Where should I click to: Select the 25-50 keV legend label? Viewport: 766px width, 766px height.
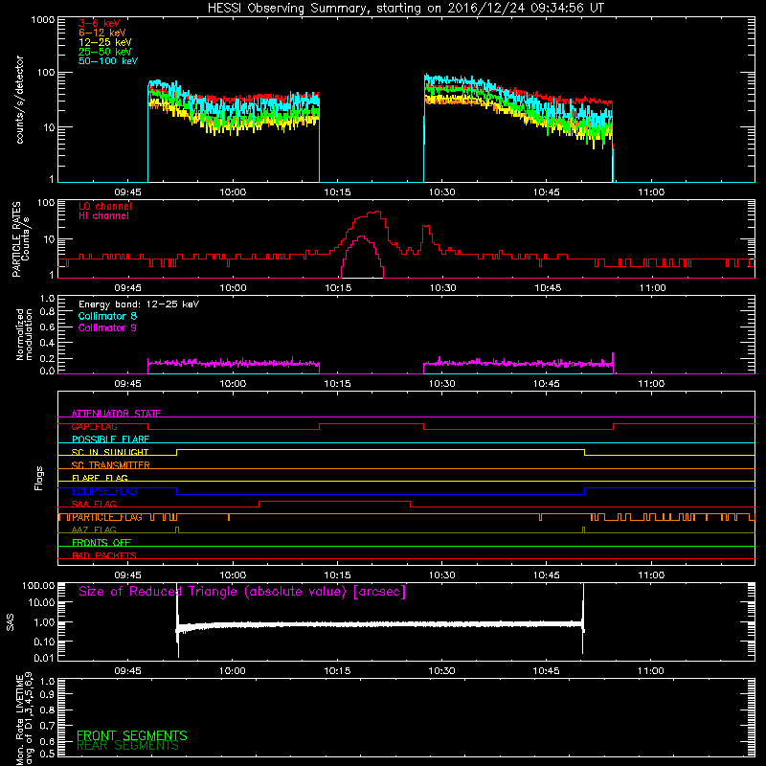[105, 52]
